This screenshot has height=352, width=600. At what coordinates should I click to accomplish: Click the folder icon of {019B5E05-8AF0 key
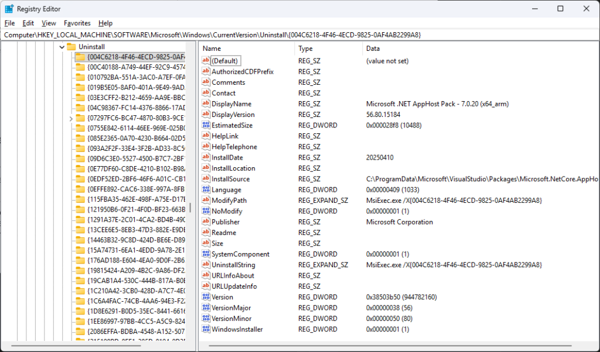pos(80,88)
